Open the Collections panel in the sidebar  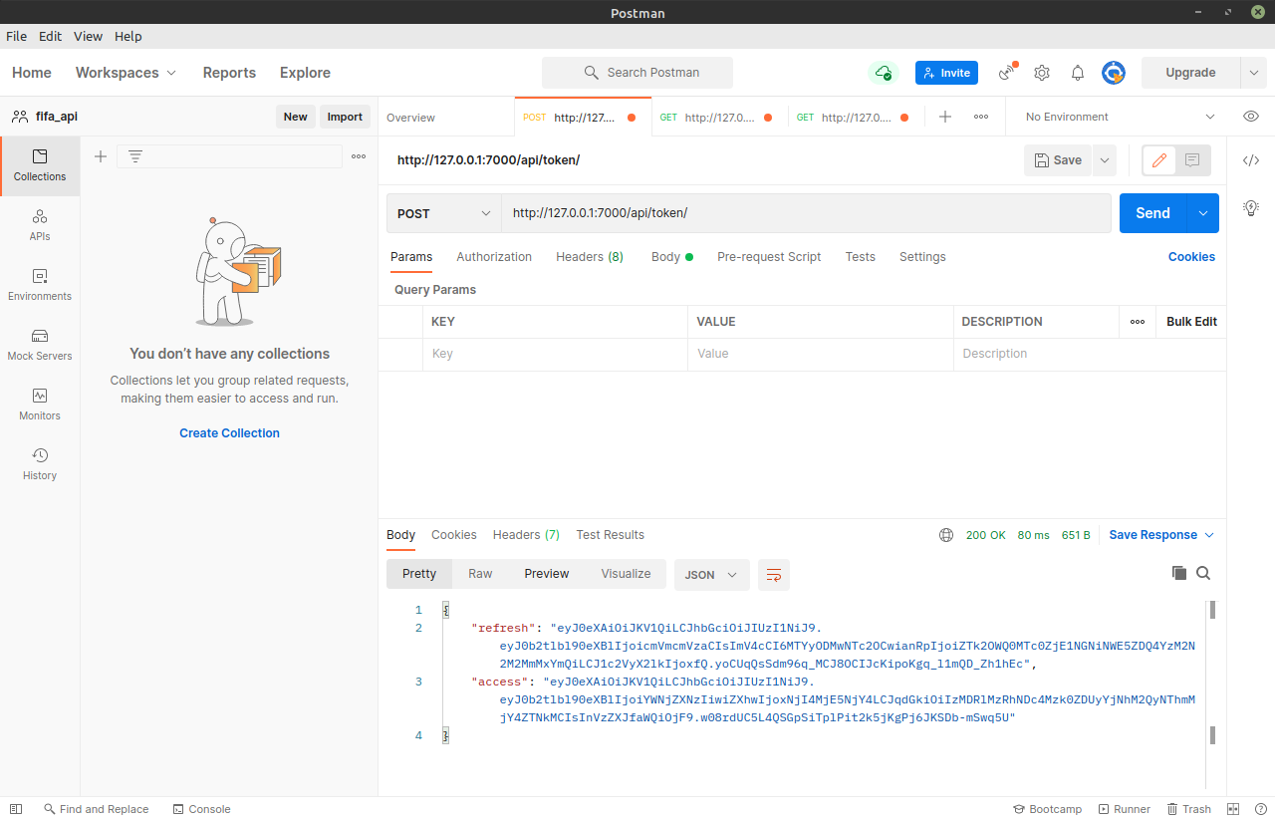coord(39,165)
